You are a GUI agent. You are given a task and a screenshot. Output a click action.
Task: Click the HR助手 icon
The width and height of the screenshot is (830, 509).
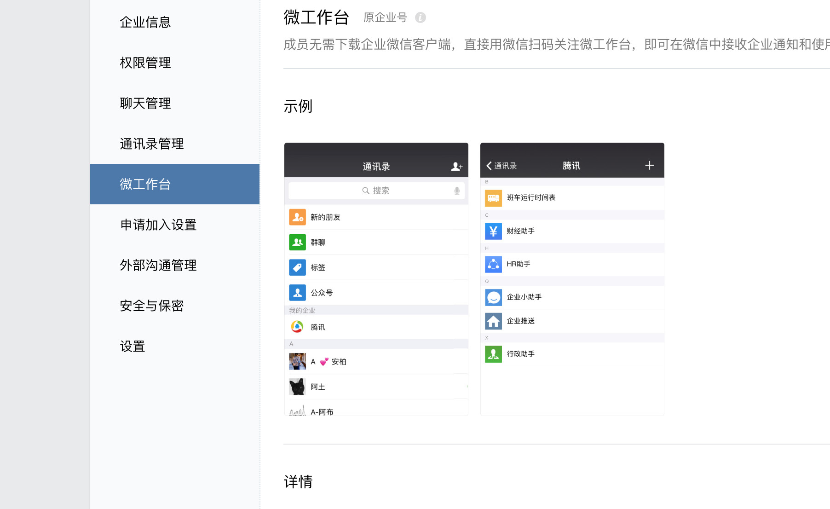[x=493, y=264]
